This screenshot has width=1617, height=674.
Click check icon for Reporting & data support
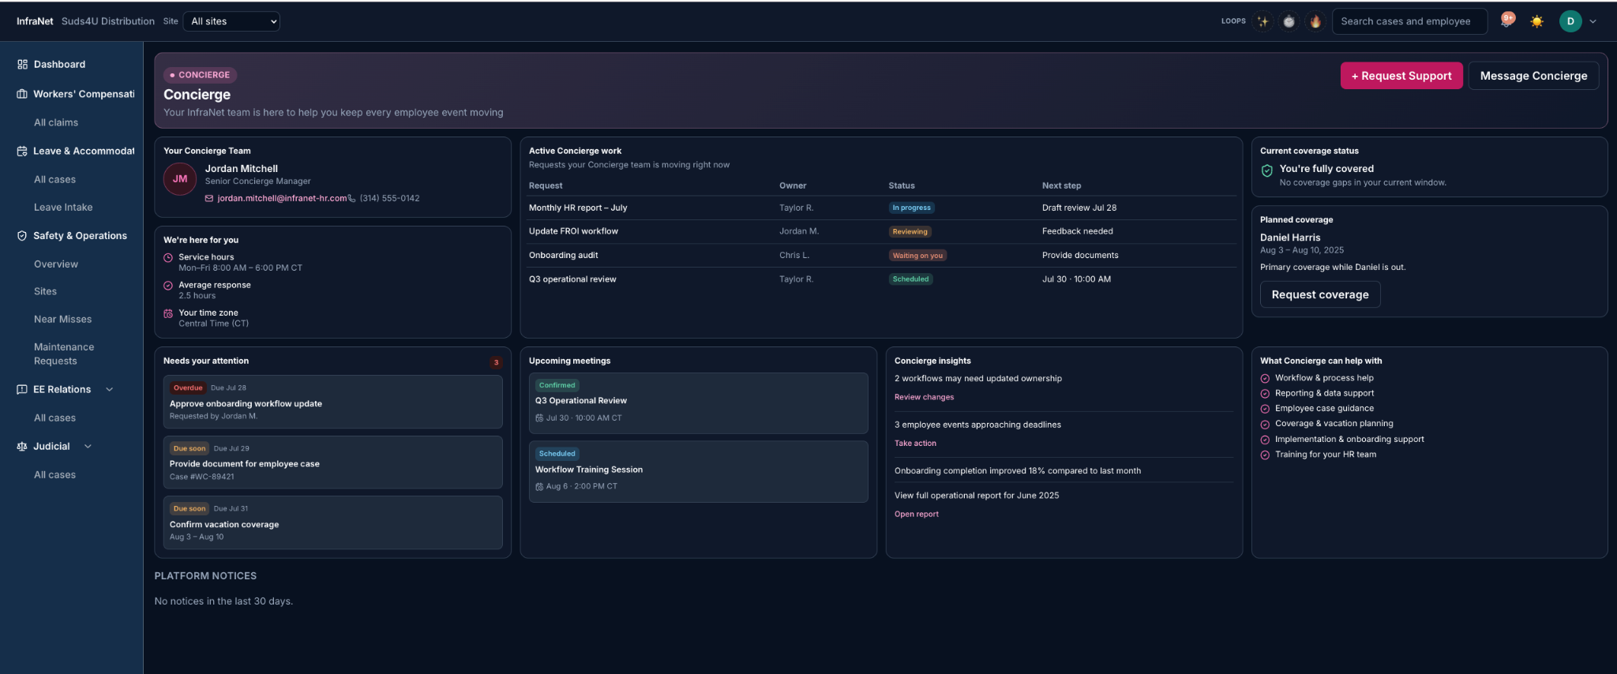[x=1265, y=393]
